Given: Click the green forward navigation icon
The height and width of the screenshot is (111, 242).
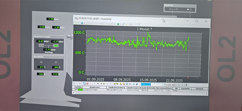Looking at the screenshot, I should point(79,23).
